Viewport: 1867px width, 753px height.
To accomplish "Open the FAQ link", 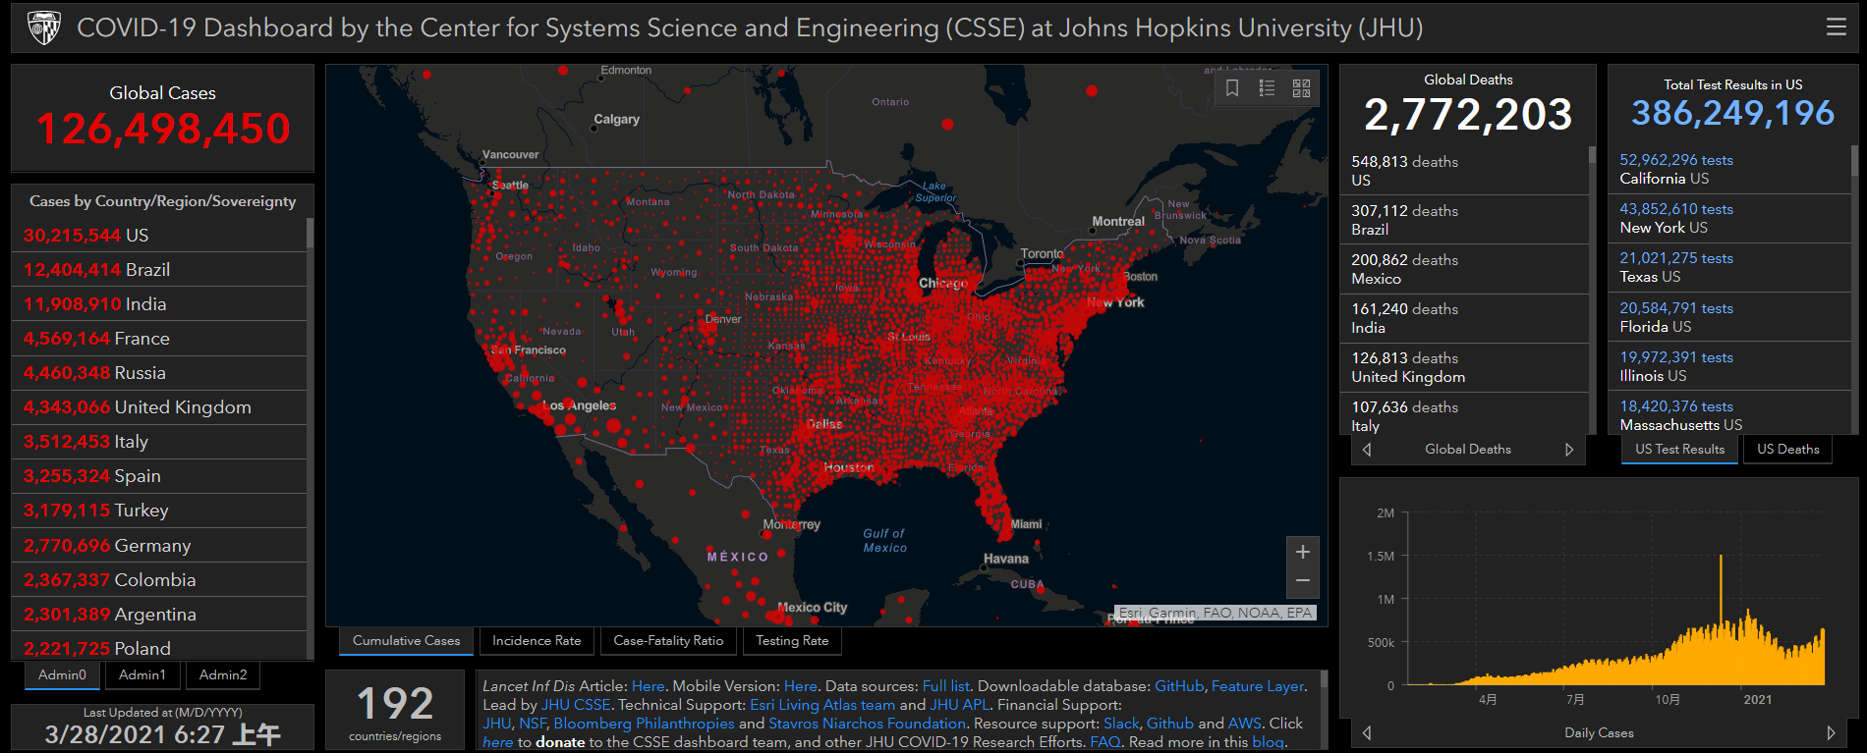I will tap(1105, 742).
